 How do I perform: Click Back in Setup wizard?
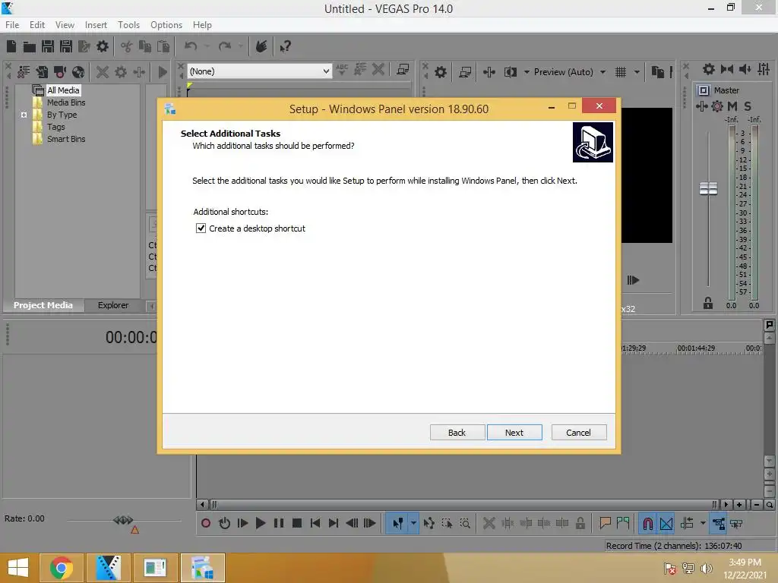(x=457, y=432)
